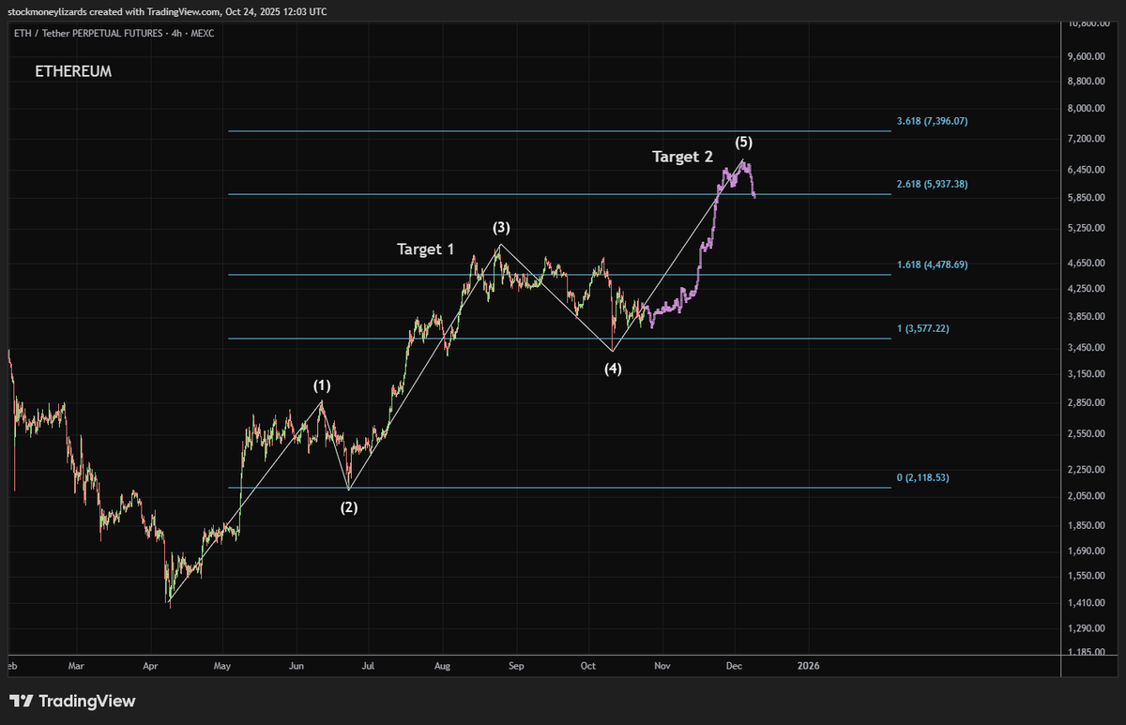Click the wave (2) label
The image size is (1126, 725).
[348, 507]
